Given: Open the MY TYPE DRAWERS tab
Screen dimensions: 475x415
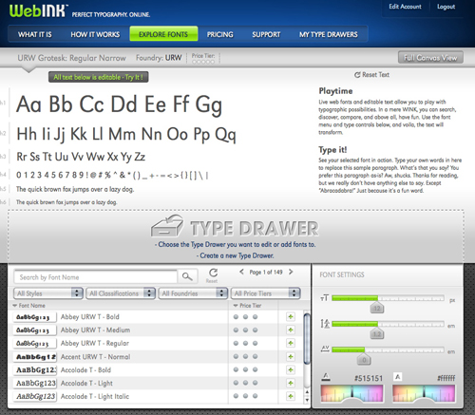Looking at the screenshot, I should (329, 34).
